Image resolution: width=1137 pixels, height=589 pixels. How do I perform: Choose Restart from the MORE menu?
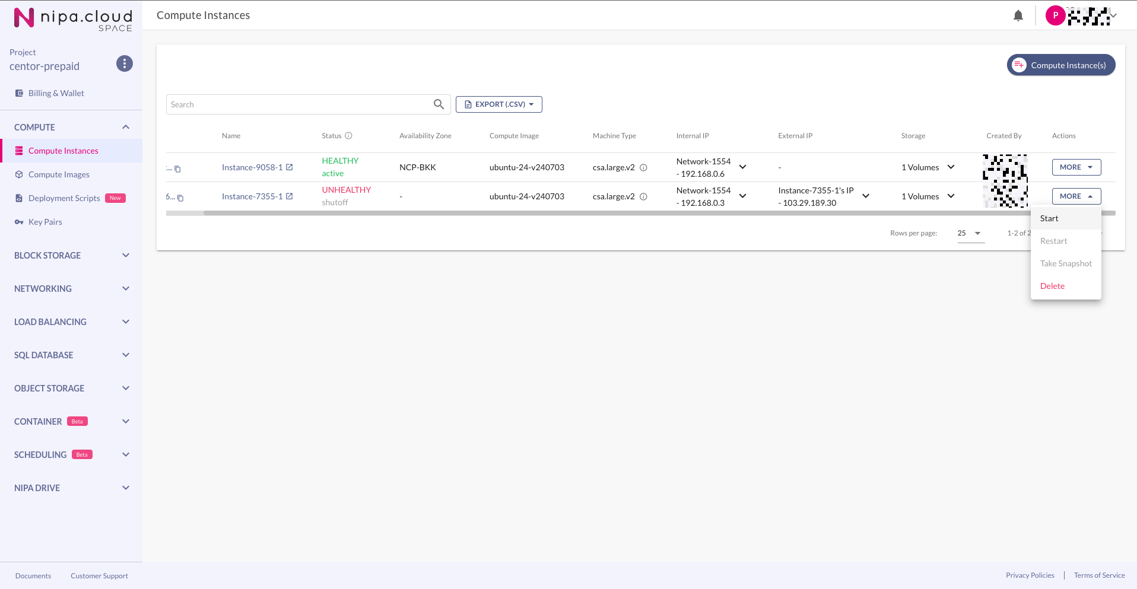pos(1066,241)
